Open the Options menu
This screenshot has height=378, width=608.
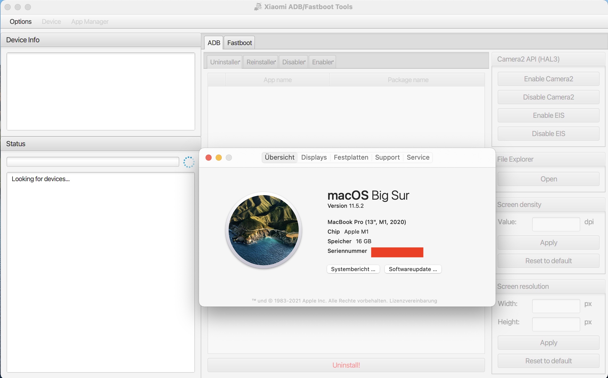(21, 22)
